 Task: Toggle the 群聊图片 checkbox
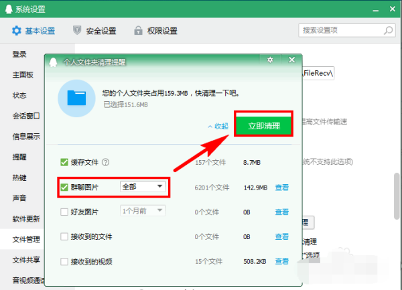pyautogui.click(x=64, y=187)
